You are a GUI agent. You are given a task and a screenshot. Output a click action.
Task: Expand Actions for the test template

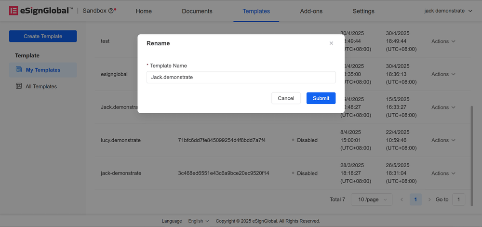(443, 41)
